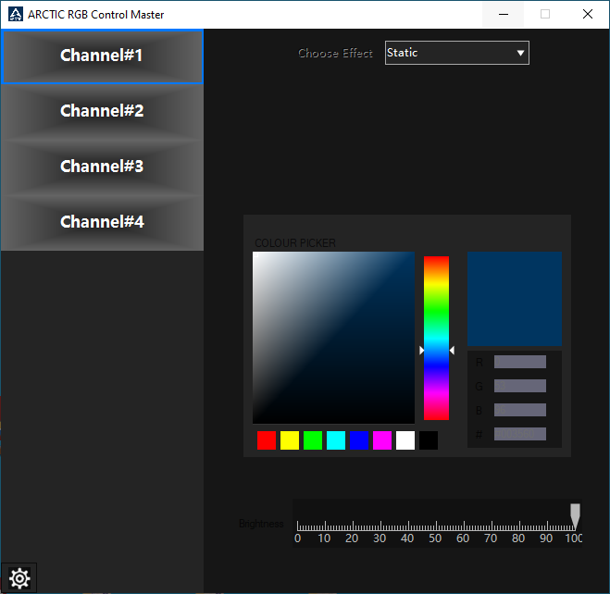Switch to Channel#3

tap(102, 167)
